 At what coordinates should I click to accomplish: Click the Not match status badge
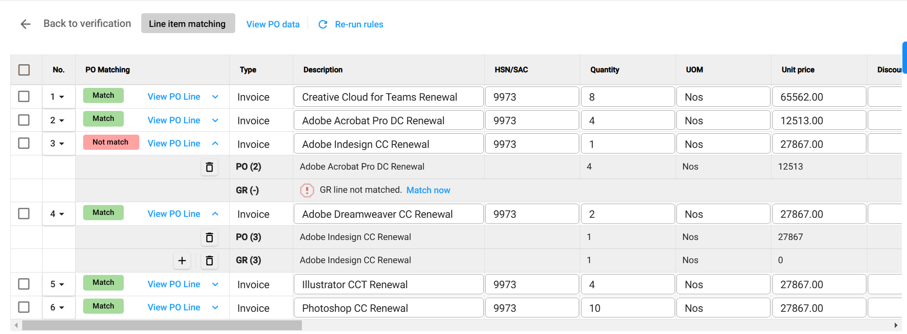(x=111, y=142)
